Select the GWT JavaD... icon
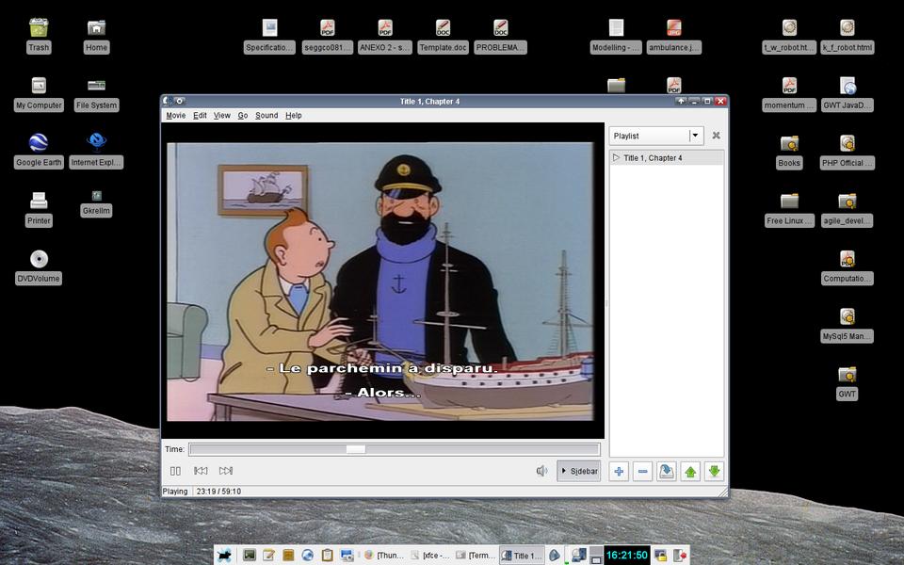Viewport: 904px width, 565px height. [x=847, y=94]
